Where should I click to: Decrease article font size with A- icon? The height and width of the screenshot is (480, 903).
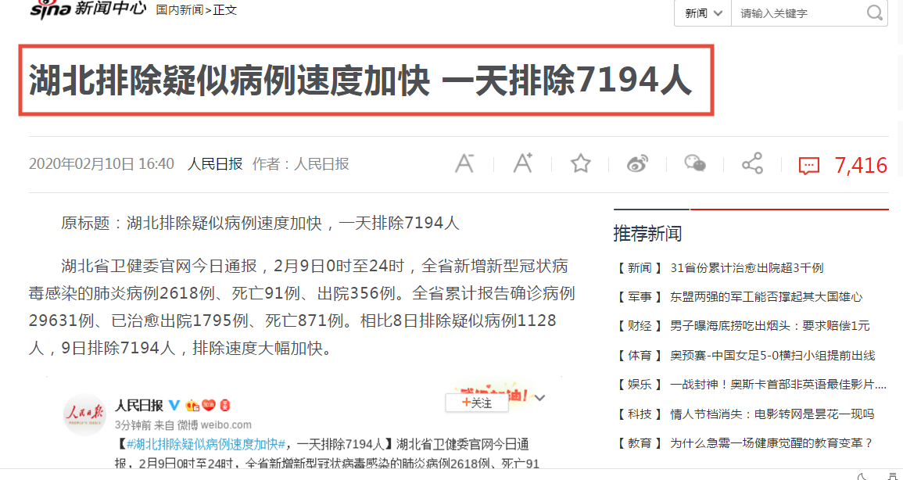click(x=465, y=163)
